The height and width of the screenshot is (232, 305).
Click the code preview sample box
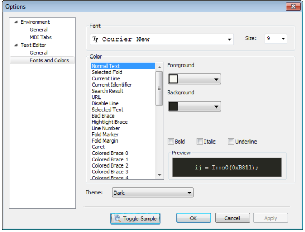pyautogui.click(x=227, y=167)
